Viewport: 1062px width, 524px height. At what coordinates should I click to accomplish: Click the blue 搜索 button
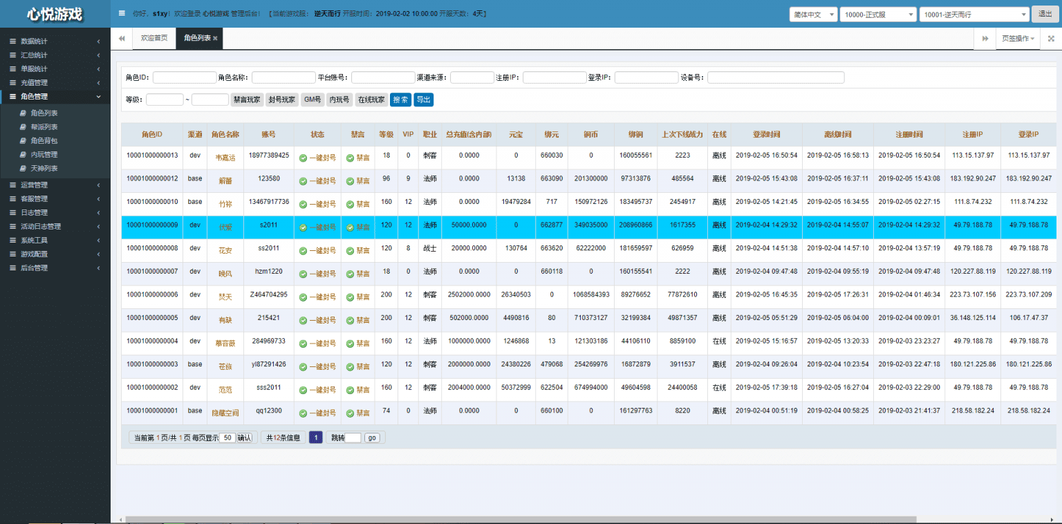coord(401,100)
